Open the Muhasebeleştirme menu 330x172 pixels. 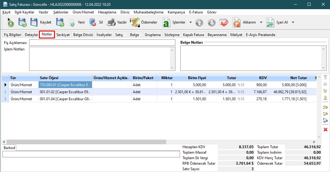[x=148, y=12]
